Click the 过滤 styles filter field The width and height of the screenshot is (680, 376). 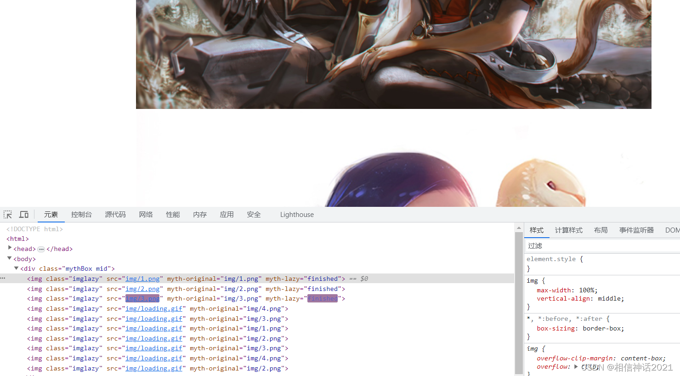tap(602, 246)
